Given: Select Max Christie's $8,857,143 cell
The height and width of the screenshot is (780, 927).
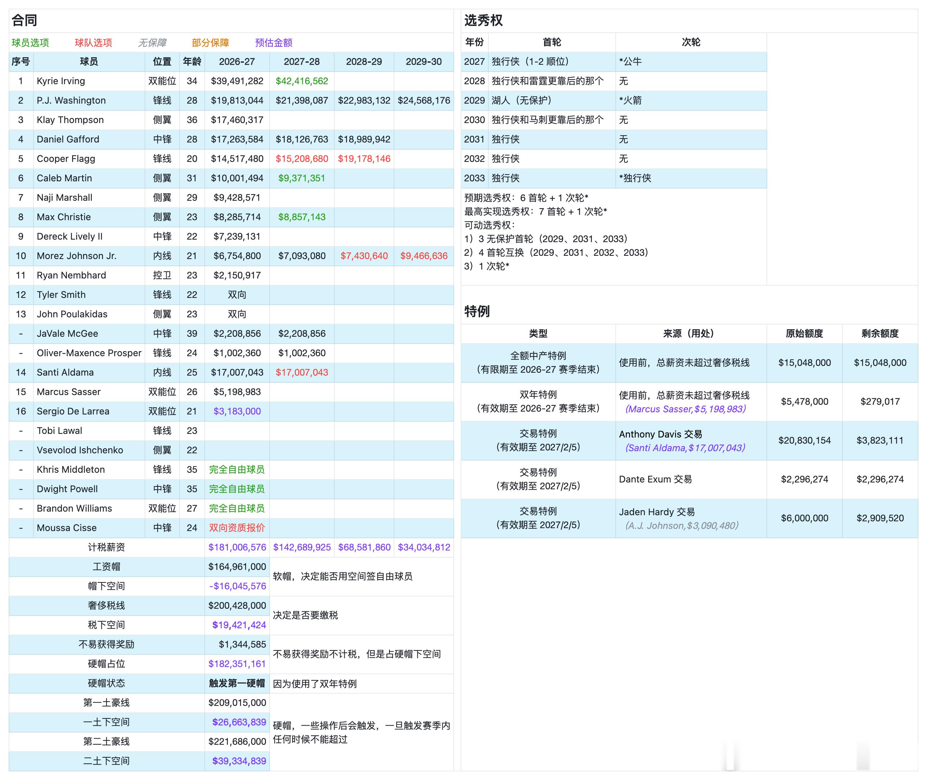Looking at the screenshot, I should click(302, 217).
